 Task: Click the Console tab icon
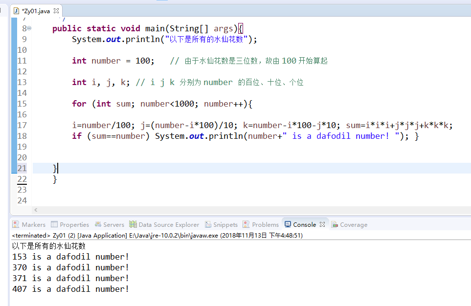[288, 224]
